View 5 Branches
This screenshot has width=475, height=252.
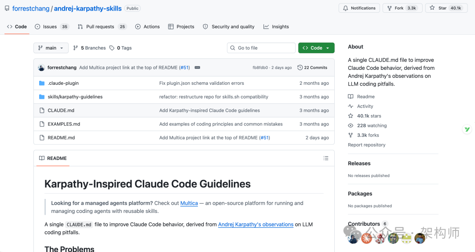90,48
